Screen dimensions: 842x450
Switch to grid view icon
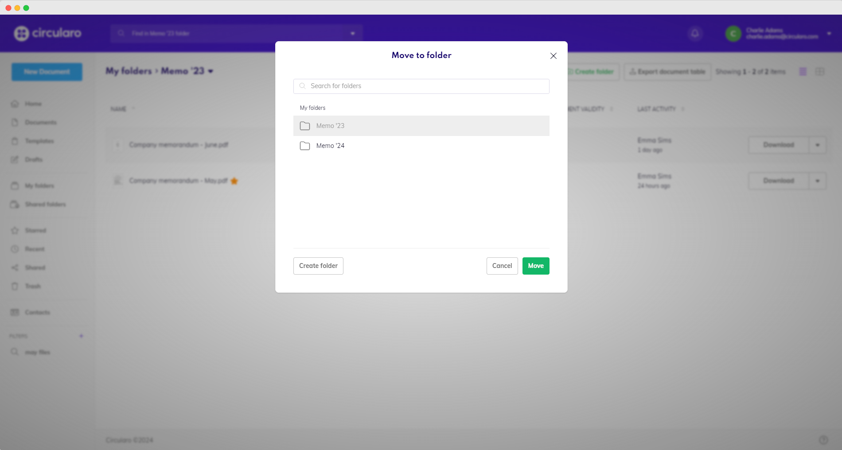pyautogui.click(x=819, y=71)
